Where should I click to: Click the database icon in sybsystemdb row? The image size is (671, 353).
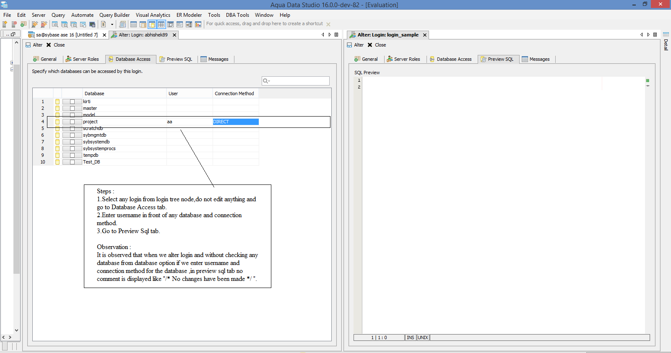click(x=57, y=142)
